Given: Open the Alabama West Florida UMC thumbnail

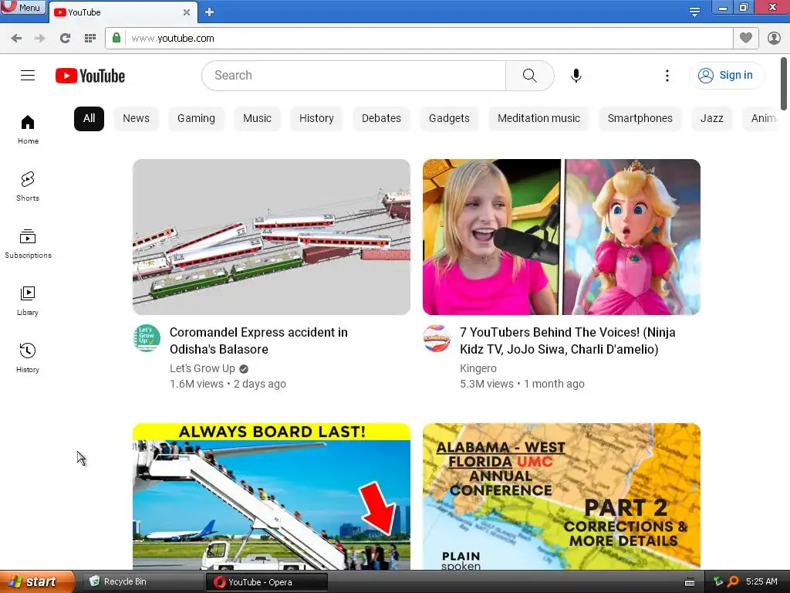Looking at the screenshot, I should pos(562,496).
